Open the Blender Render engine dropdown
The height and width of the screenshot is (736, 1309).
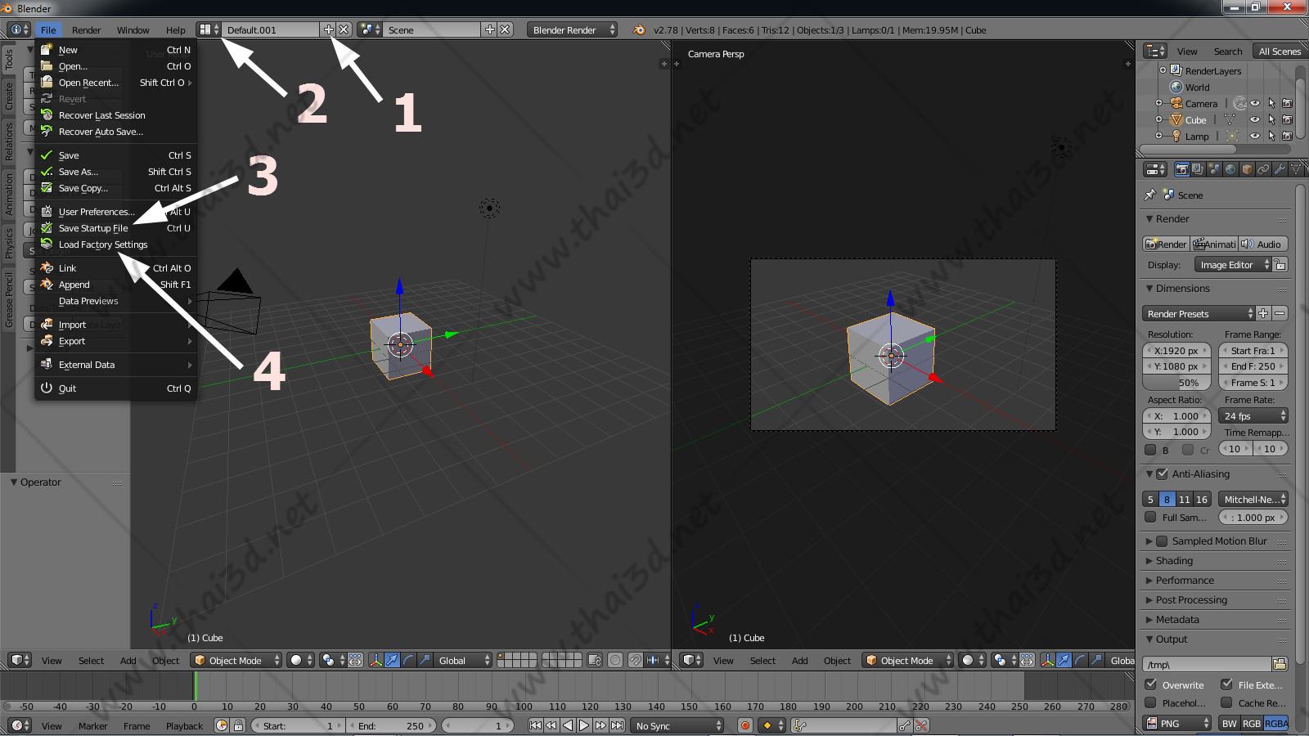click(x=573, y=29)
